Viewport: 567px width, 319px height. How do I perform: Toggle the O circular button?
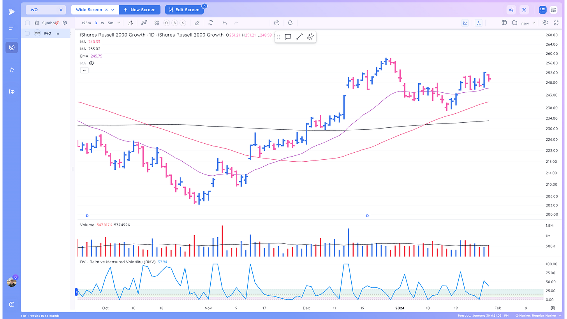pos(167,23)
